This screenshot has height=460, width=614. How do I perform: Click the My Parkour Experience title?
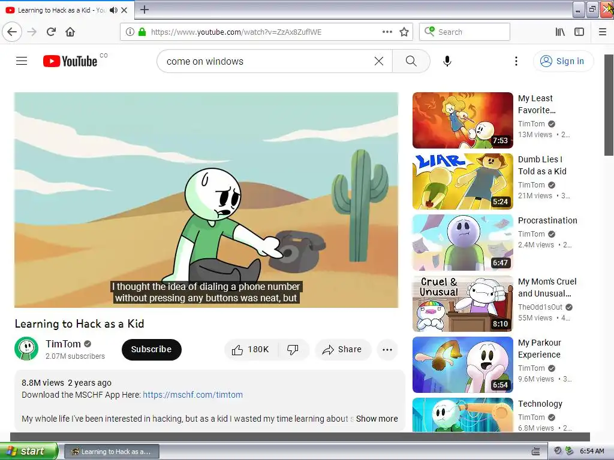540,349
